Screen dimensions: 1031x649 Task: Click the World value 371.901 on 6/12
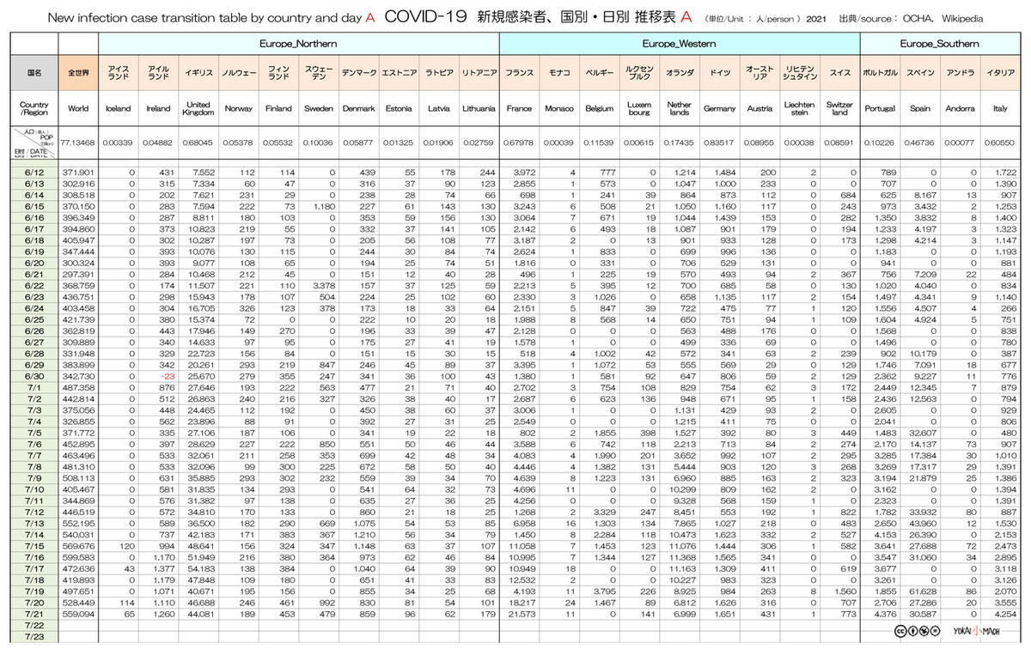78,173
